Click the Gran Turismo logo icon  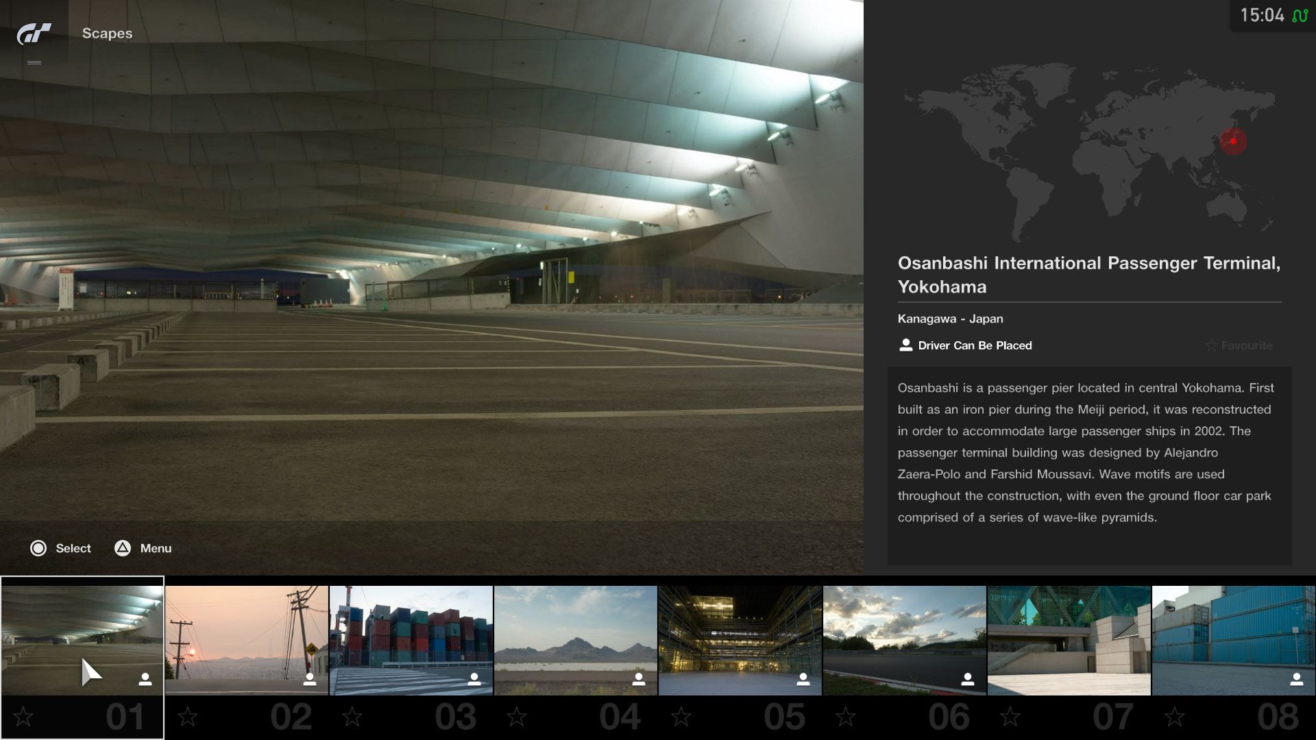[34, 33]
